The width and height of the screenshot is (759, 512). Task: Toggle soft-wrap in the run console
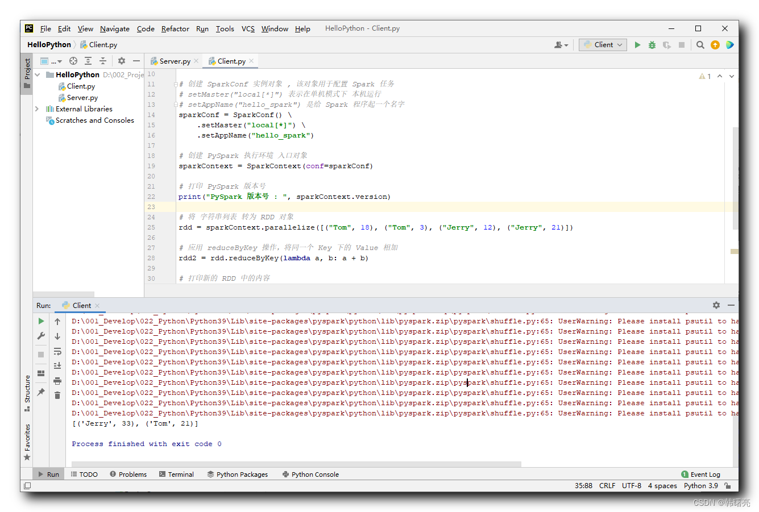click(57, 351)
